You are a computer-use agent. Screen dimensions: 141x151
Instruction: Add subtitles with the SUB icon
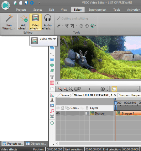coord(52,83)
